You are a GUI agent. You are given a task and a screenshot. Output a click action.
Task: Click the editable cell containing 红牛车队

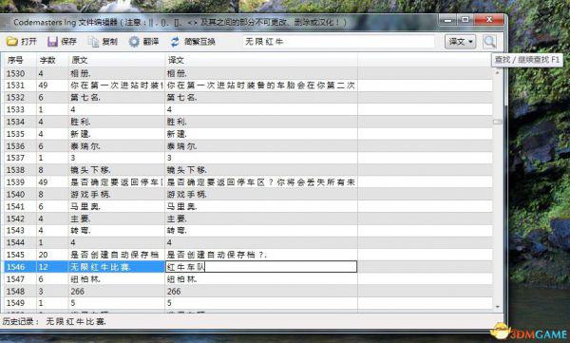click(x=261, y=267)
